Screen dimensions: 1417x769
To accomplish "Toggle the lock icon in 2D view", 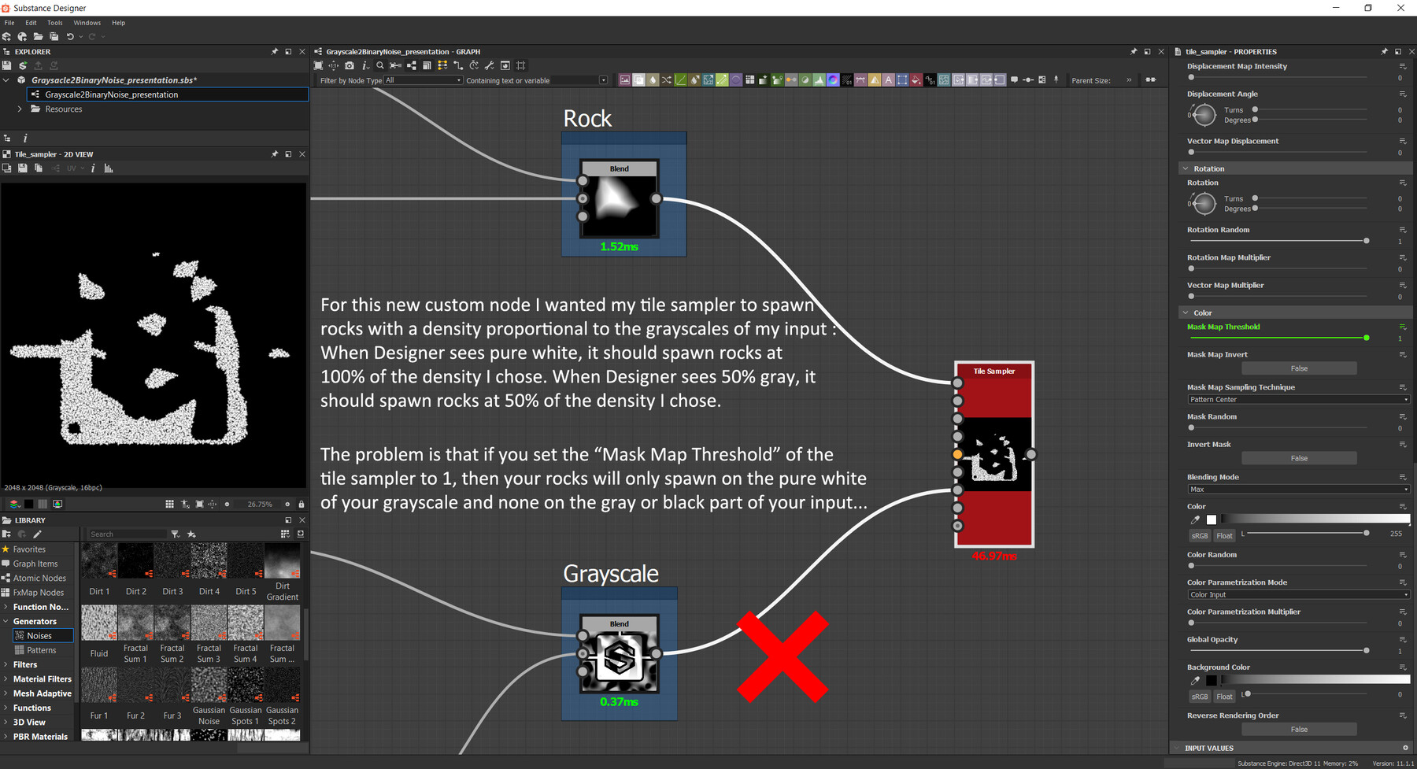I will tap(301, 504).
